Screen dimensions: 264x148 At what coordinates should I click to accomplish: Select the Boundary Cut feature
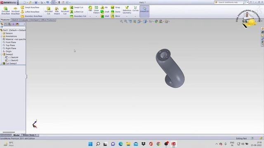coord(78,16)
